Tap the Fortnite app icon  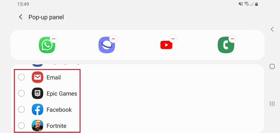(37, 125)
